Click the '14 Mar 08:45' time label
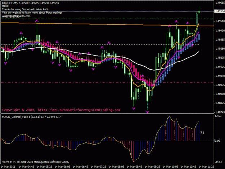Viewport: 225px width, 169px height. tap(134, 167)
